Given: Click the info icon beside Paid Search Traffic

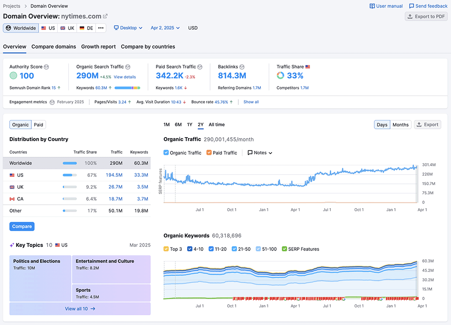Looking at the screenshot, I should click(x=200, y=67).
